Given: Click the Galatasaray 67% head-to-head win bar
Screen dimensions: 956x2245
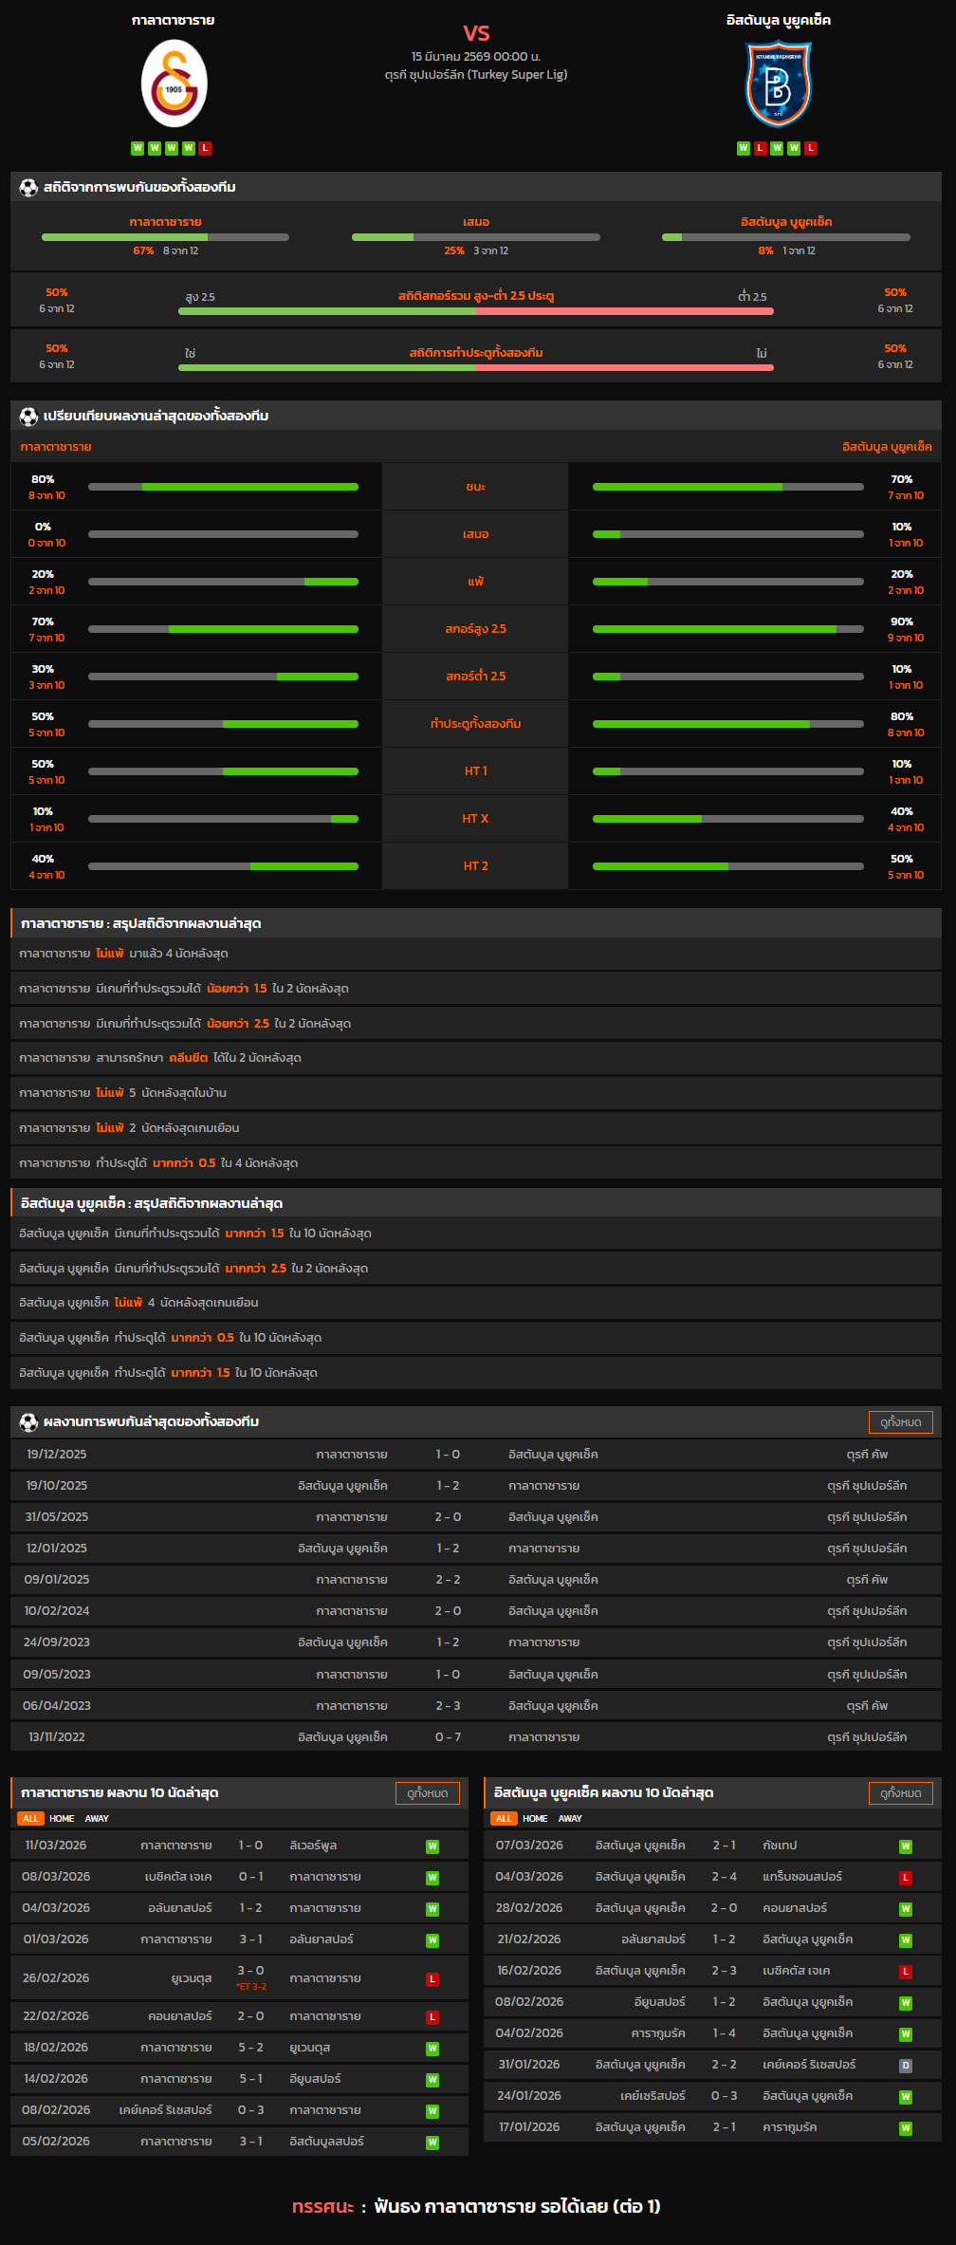Looking at the screenshot, I should (x=165, y=237).
